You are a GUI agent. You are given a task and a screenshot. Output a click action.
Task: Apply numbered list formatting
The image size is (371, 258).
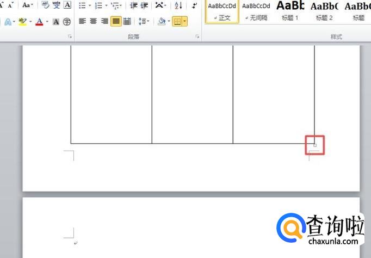(98, 5)
